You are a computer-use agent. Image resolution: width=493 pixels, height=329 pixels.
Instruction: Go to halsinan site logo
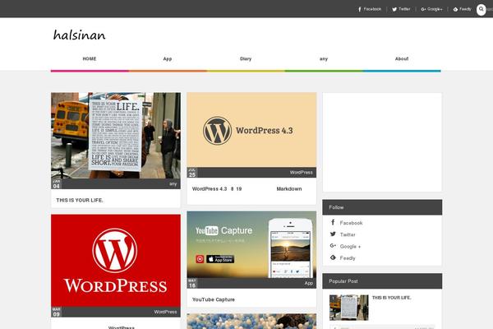79,35
